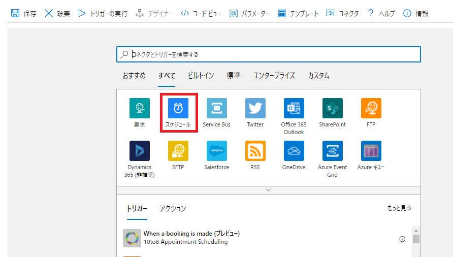Switch to the おすすめ tab
Viewport: 453px width, 257px height.
pyautogui.click(x=134, y=76)
